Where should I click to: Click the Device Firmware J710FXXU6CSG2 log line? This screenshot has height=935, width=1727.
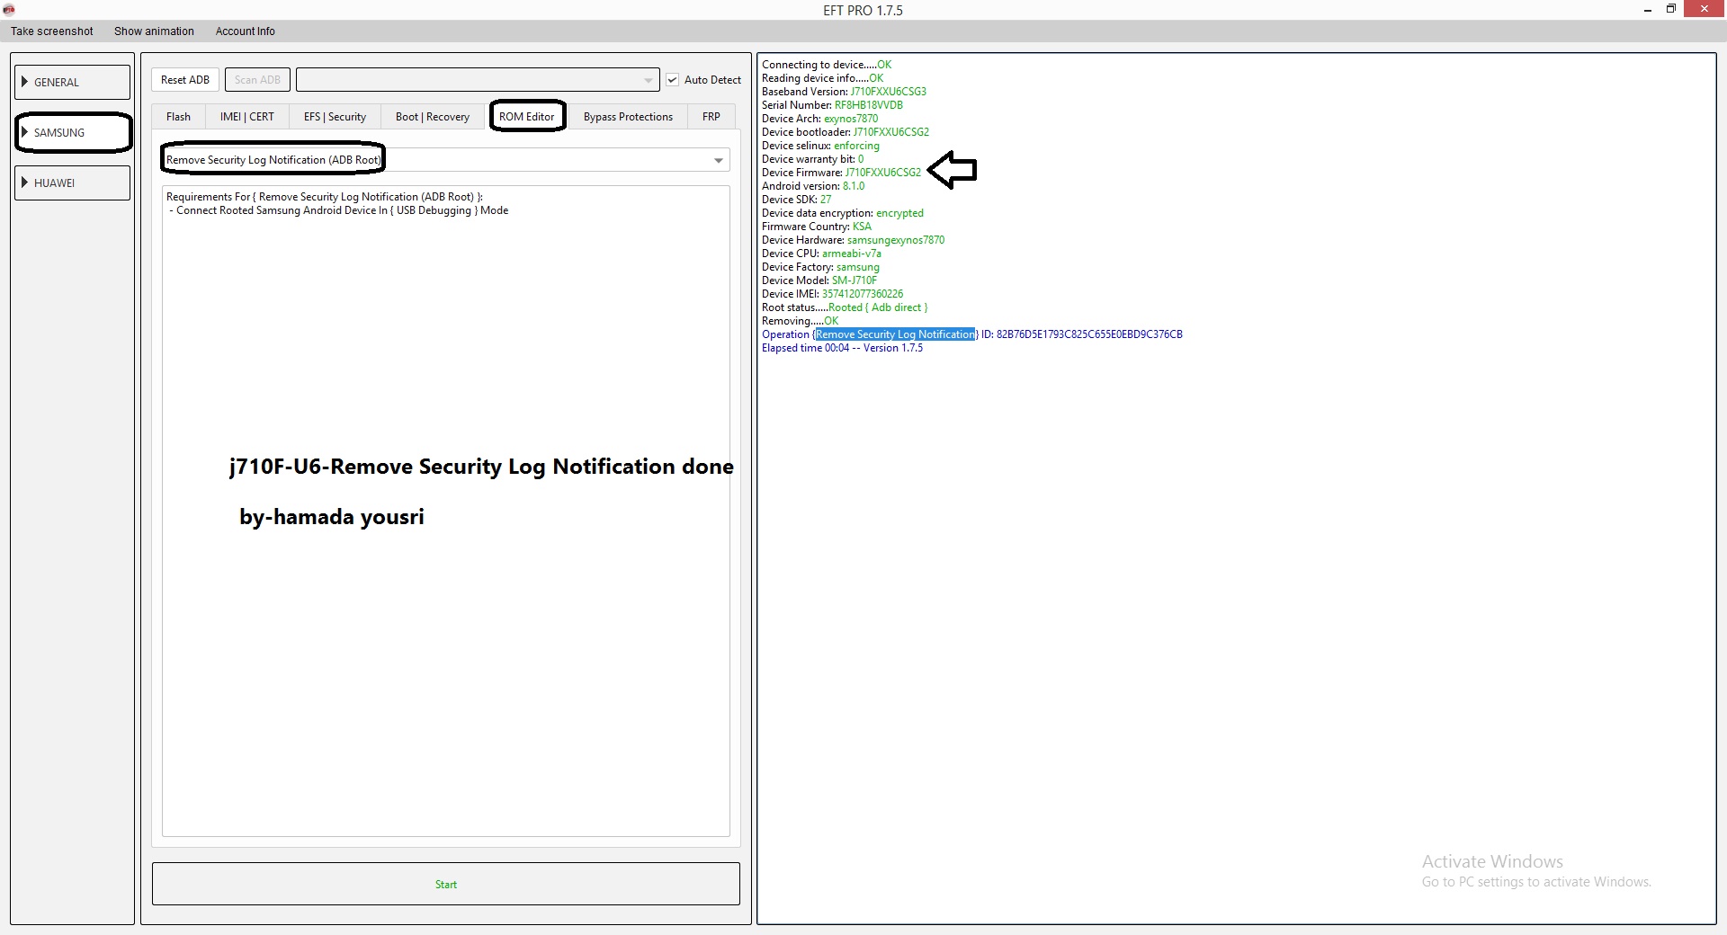coord(841,173)
